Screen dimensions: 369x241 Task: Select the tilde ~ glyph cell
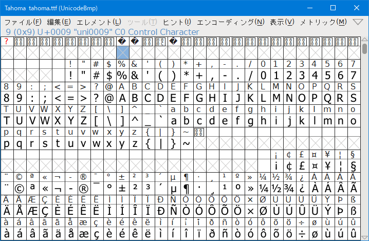point(186,143)
